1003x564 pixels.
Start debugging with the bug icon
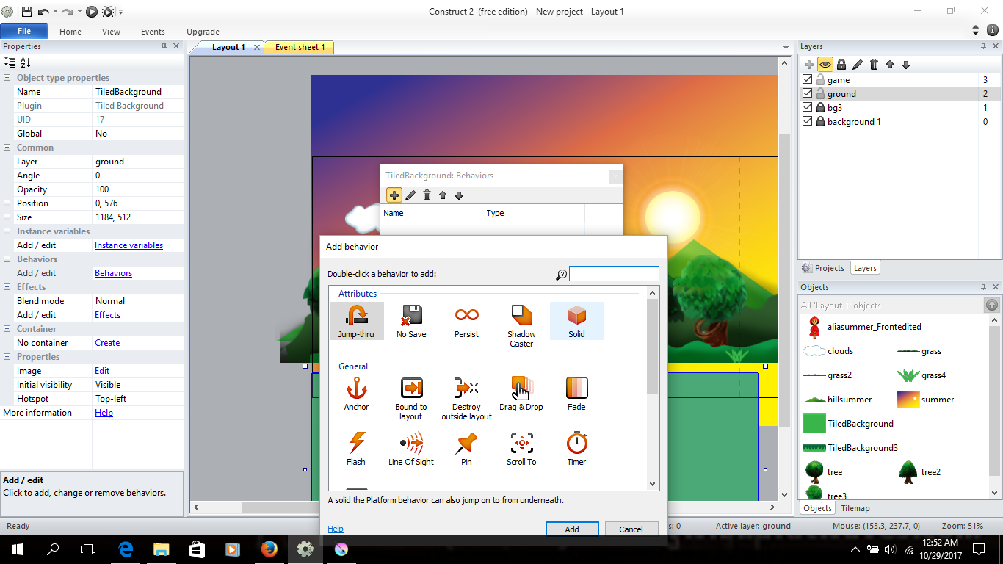pyautogui.click(x=108, y=11)
